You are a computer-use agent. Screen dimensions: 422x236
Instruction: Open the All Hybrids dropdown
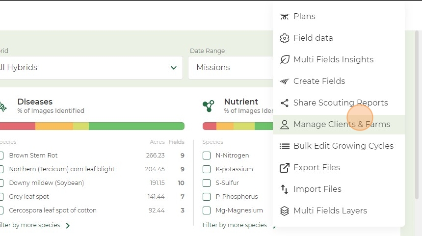pyautogui.click(x=91, y=68)
